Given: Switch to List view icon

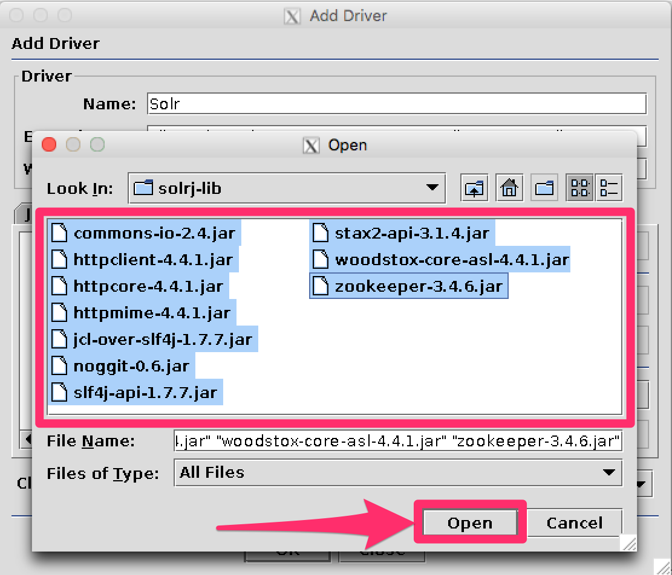Looking at the screenshot, I should [x=579, y=188].
